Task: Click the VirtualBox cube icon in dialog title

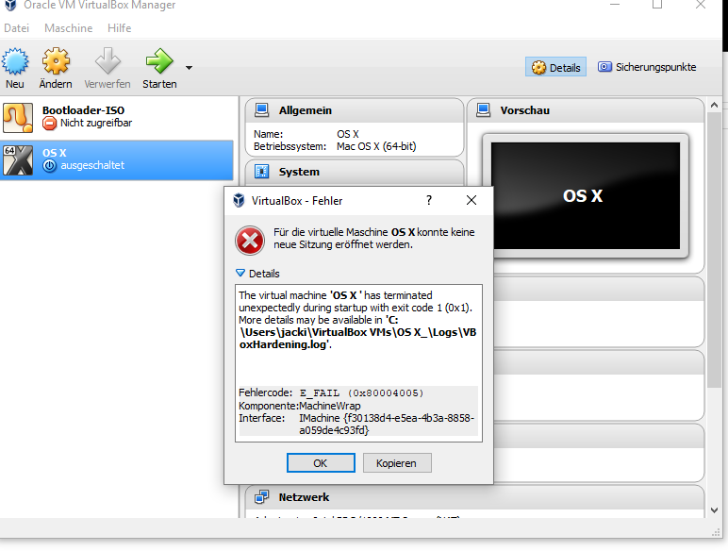Action: pos(239,200)
